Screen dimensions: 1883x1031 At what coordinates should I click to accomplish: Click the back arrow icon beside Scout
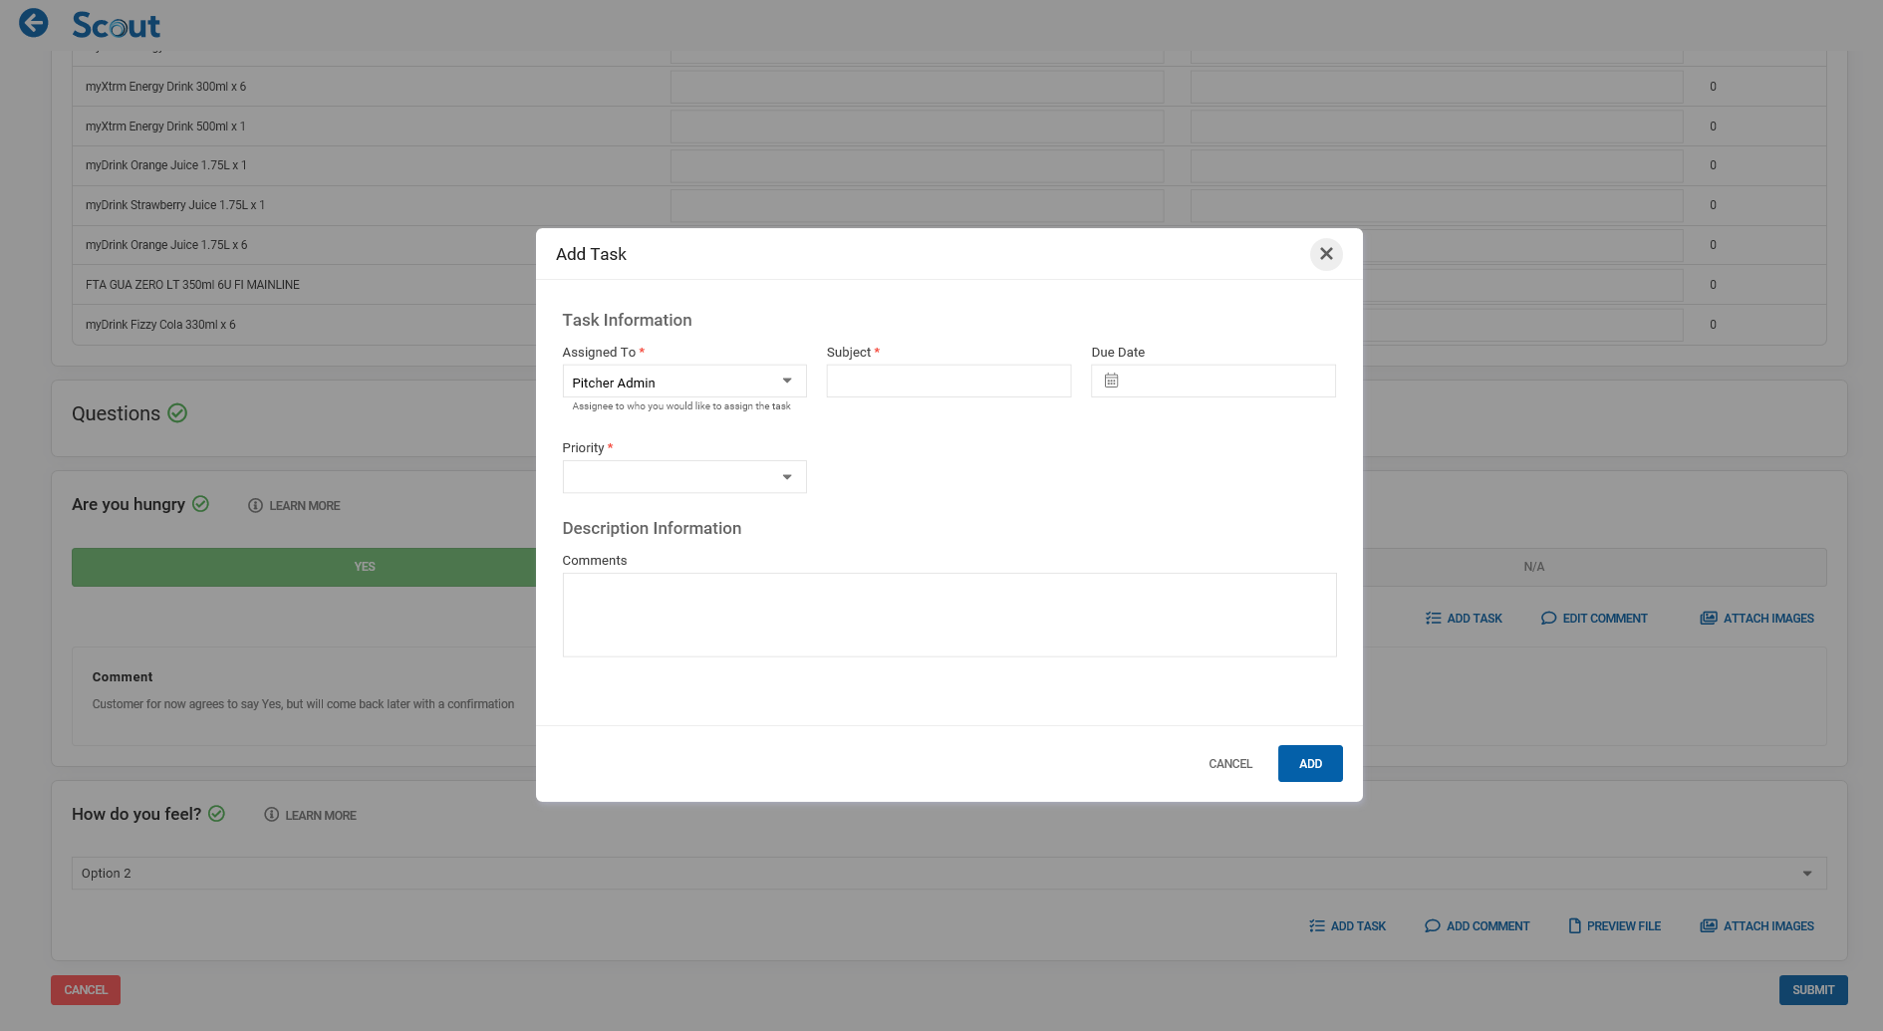point(34,23)
